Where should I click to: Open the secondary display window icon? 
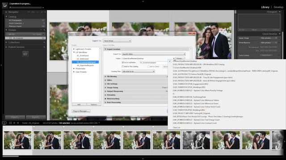click(x=4, y=123)
